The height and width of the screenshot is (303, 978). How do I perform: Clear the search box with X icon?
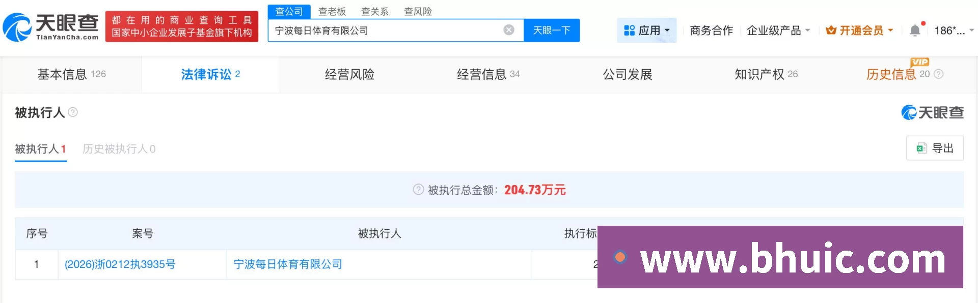(x=508, y=30)
